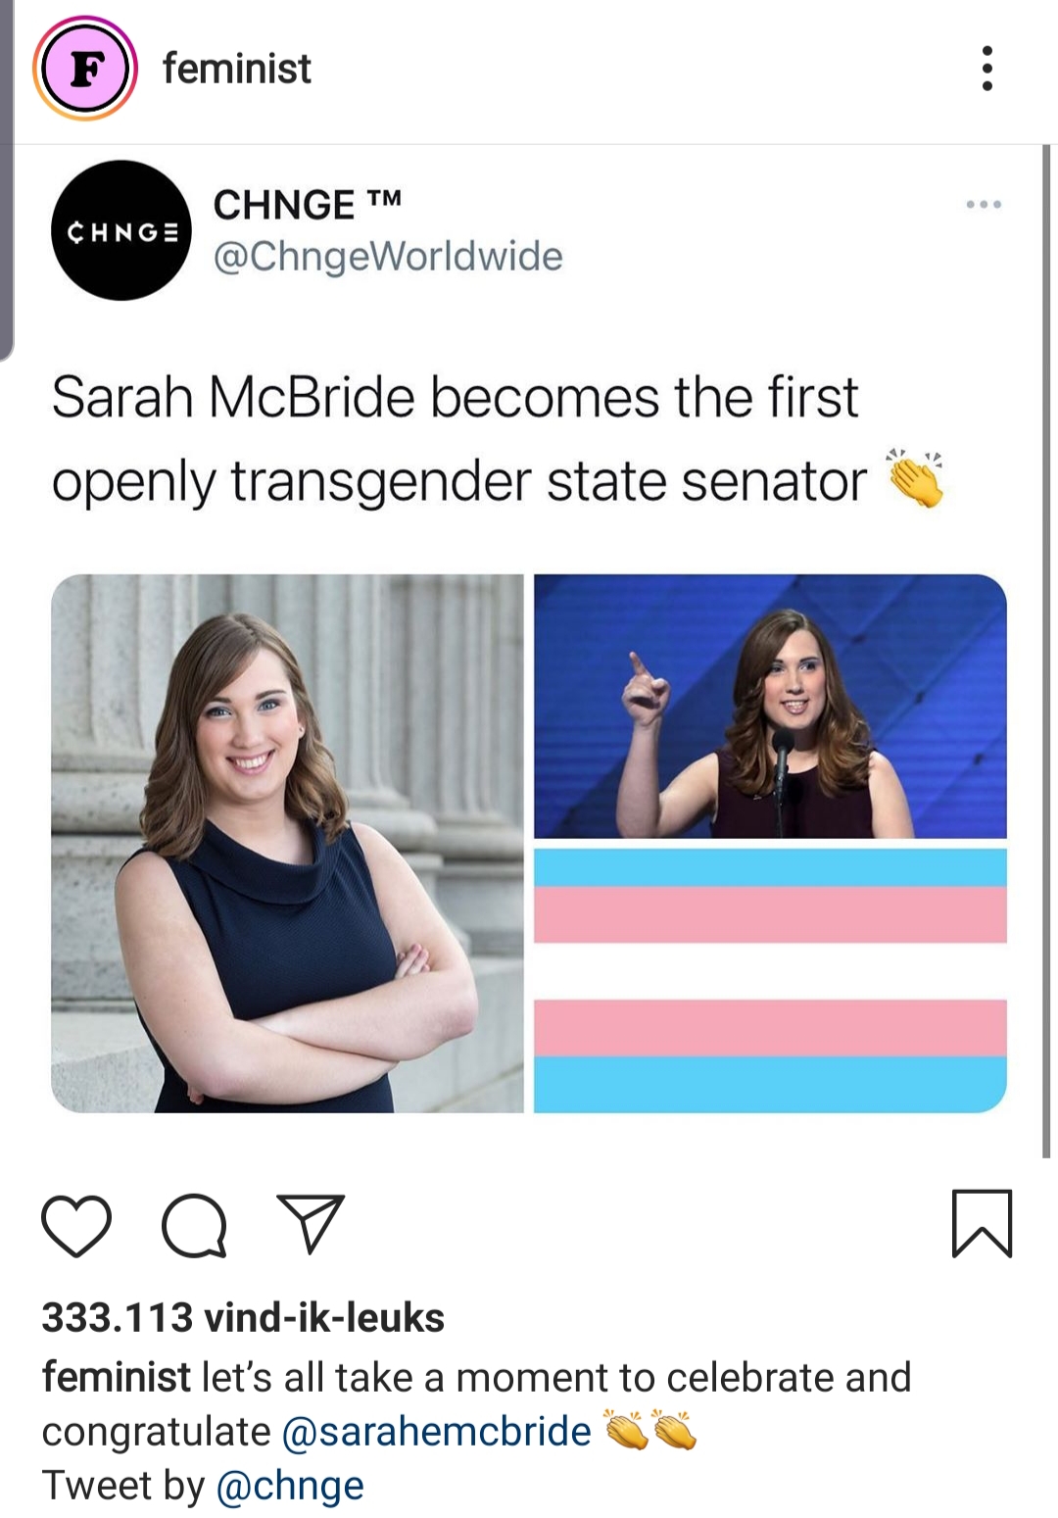Tap the transgender pride flag image
This screenshot has height=1518, width=1058.
pyautogui.click(x=770, y=981)
